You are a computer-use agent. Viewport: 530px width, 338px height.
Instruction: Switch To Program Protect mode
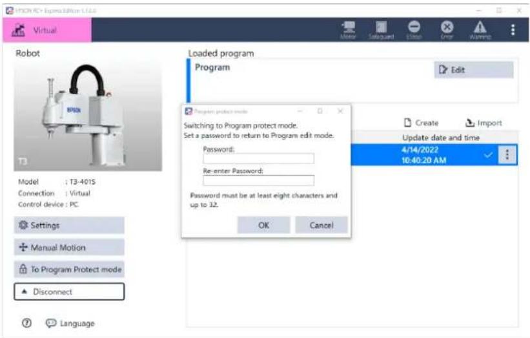coord(69,269)
